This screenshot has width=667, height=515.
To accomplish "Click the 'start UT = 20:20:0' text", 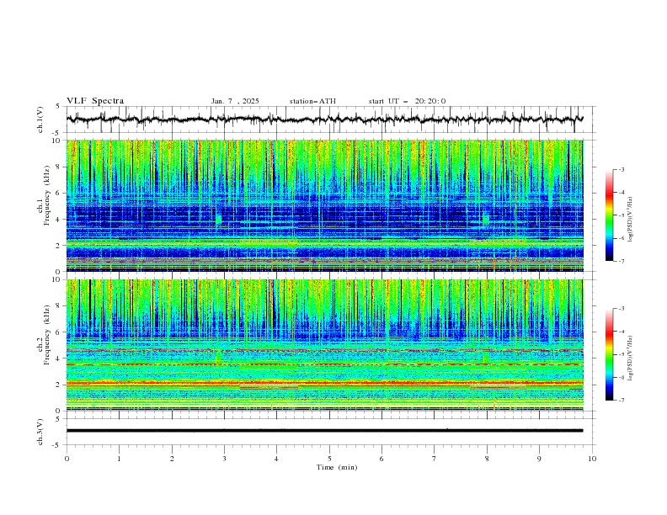I will (x=407, y=101).
